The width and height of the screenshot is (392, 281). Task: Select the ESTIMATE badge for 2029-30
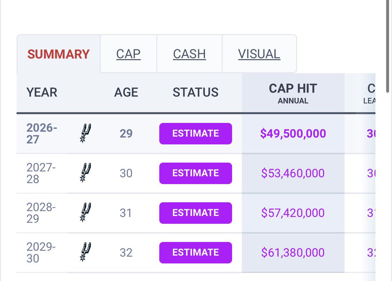click(x=196, y=253)
